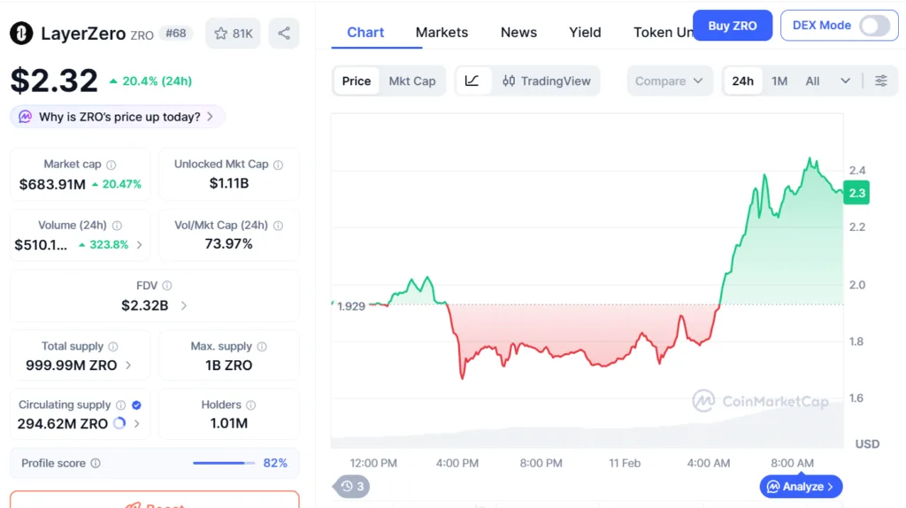This screenshot has width=906, height=508.
Task: Click the #68 rank badge
Action: 176,33
